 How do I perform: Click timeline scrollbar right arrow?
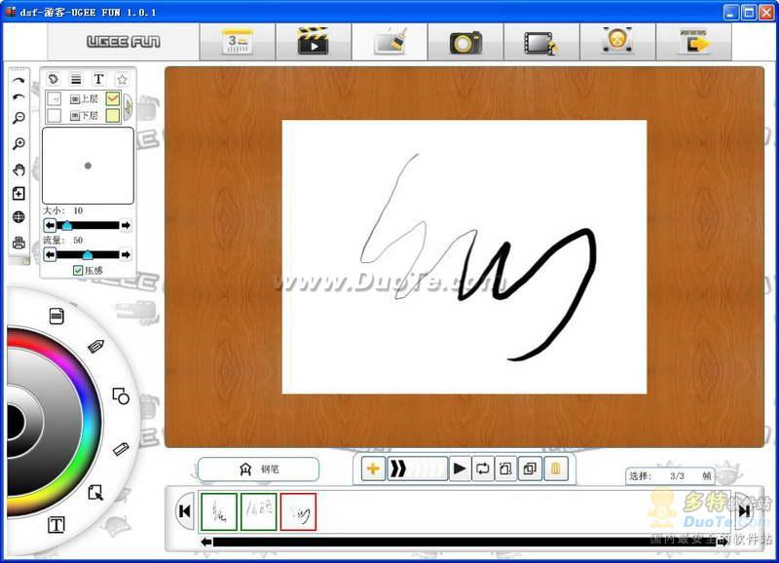723,542
